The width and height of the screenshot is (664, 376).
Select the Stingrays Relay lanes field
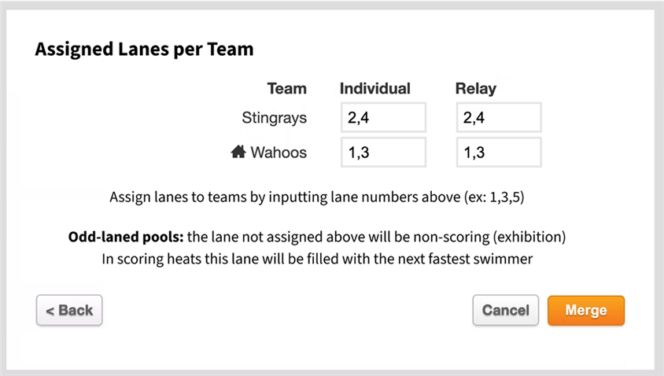pyautogui.click(x=498, y=118)
